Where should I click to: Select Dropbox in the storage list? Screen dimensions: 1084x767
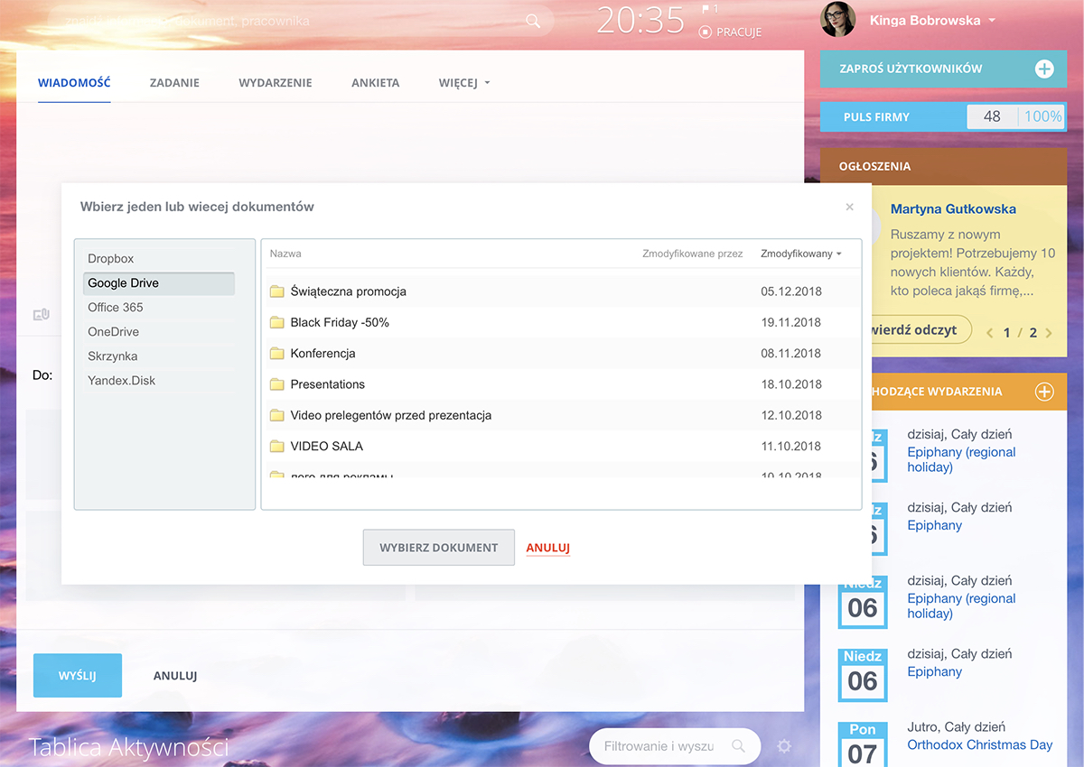tap(111, 259)
